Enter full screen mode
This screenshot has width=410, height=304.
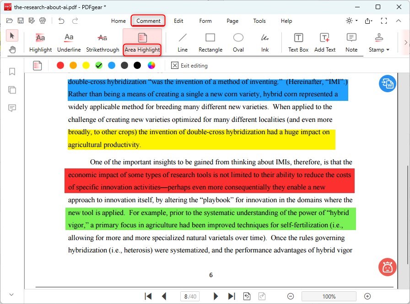click(383, 21)
